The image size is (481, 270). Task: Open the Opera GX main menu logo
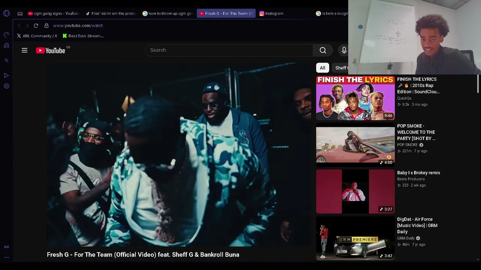[6, 13]
